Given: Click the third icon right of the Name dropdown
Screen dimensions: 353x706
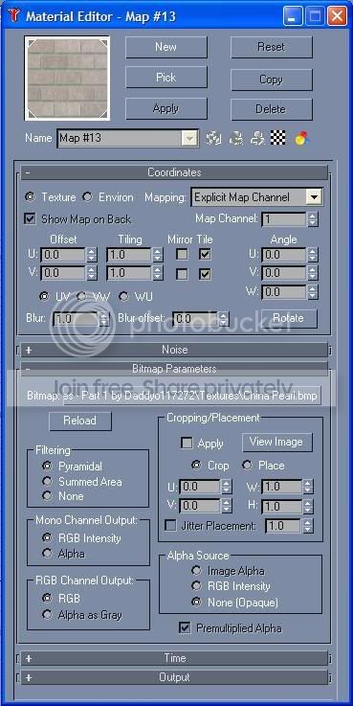Looking at the screenshot, I should (257, 138).
